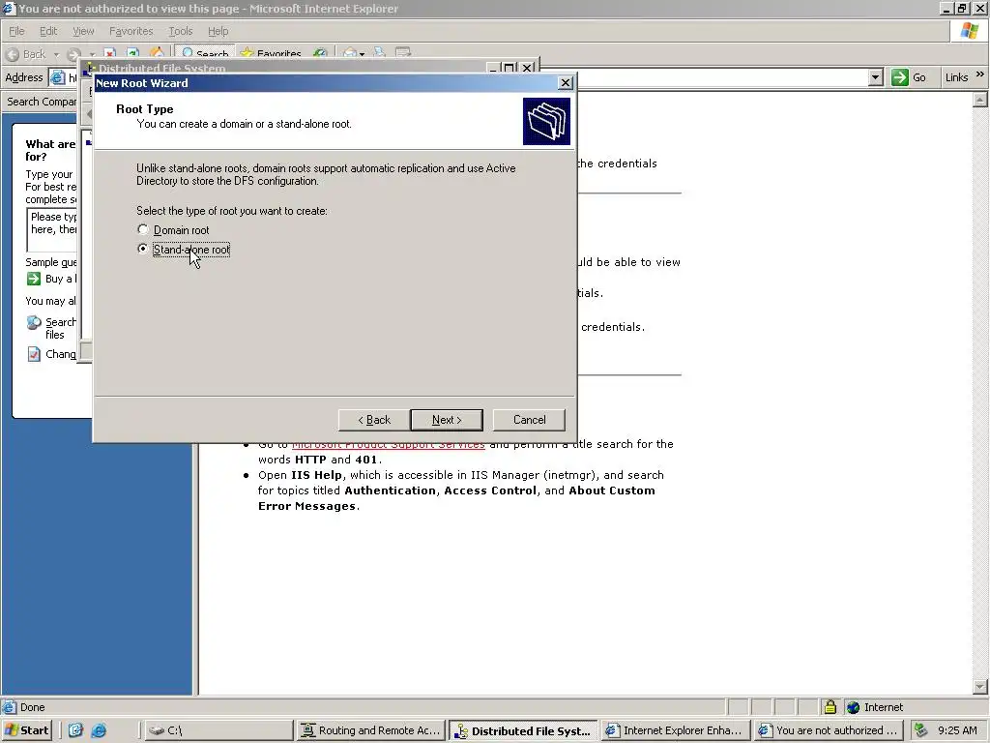The image size is (990, 743).
Task: Click the Search Companion query text box
Action: click(x=52, y=230)
